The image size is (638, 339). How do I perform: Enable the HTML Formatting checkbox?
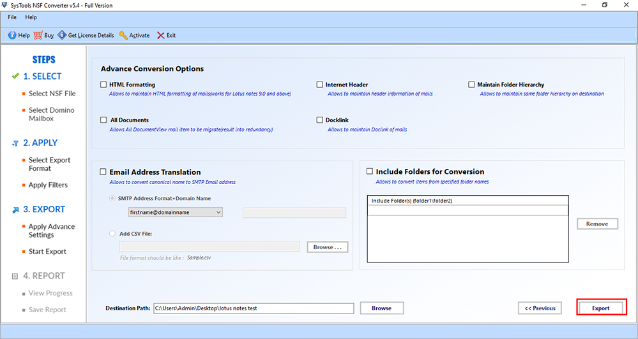pyautogui.click(x=103, y=85)
